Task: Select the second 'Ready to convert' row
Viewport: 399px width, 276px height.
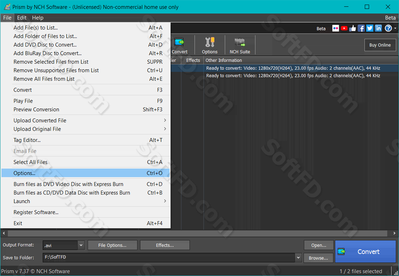Action: pyautogui.click(x=293, y=76)
